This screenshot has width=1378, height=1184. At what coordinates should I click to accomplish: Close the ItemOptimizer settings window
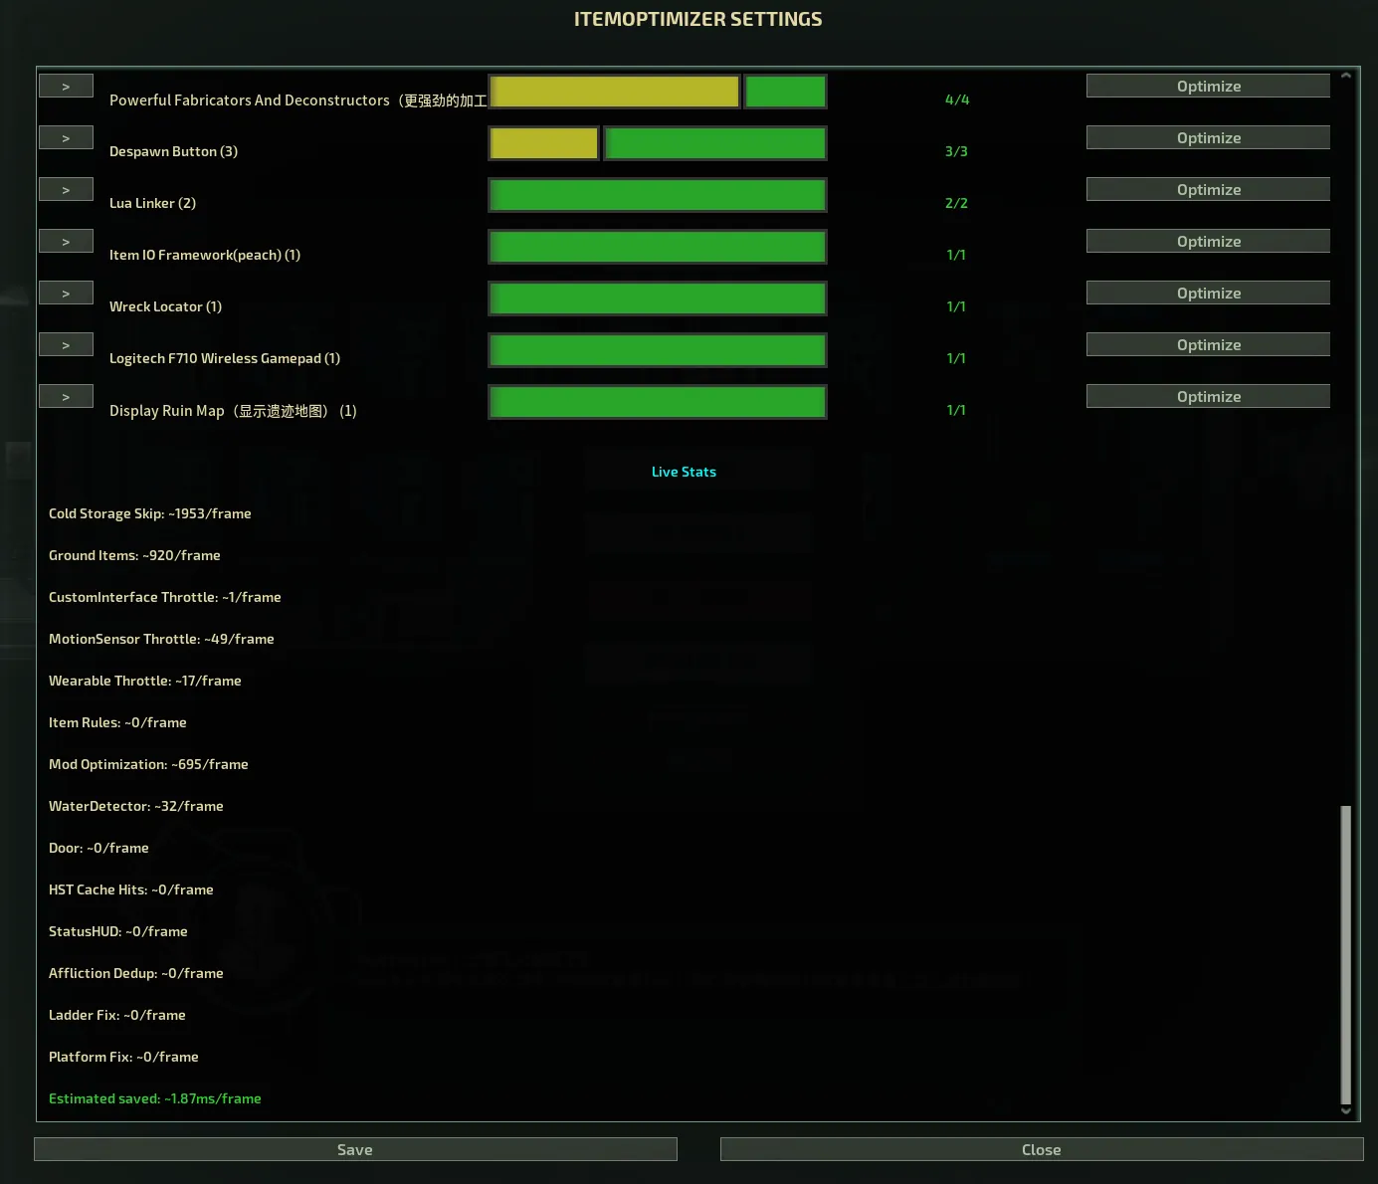tap(1041, 1149)
